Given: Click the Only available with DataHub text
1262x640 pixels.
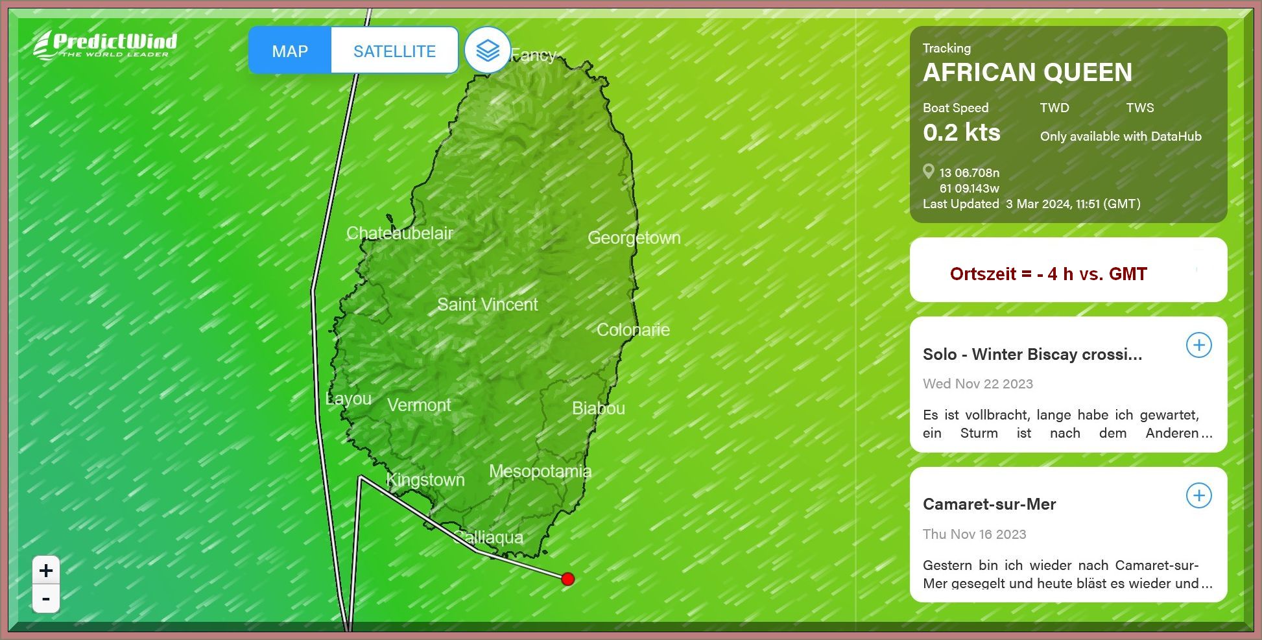Looking at the screenshot, I should click(x=1120, y=136).
